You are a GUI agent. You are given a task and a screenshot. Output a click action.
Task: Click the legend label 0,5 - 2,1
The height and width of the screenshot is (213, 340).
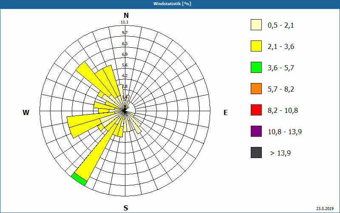coord(281,26)
